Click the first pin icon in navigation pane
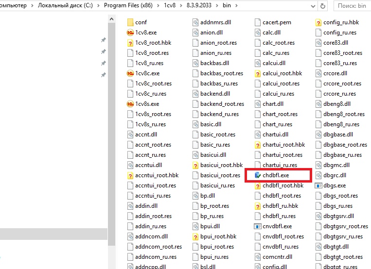The width and height of the screenshot is (371, 269). pyautogui.click(x=104, y=40)
